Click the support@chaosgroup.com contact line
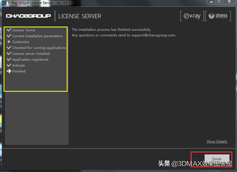 124,35
